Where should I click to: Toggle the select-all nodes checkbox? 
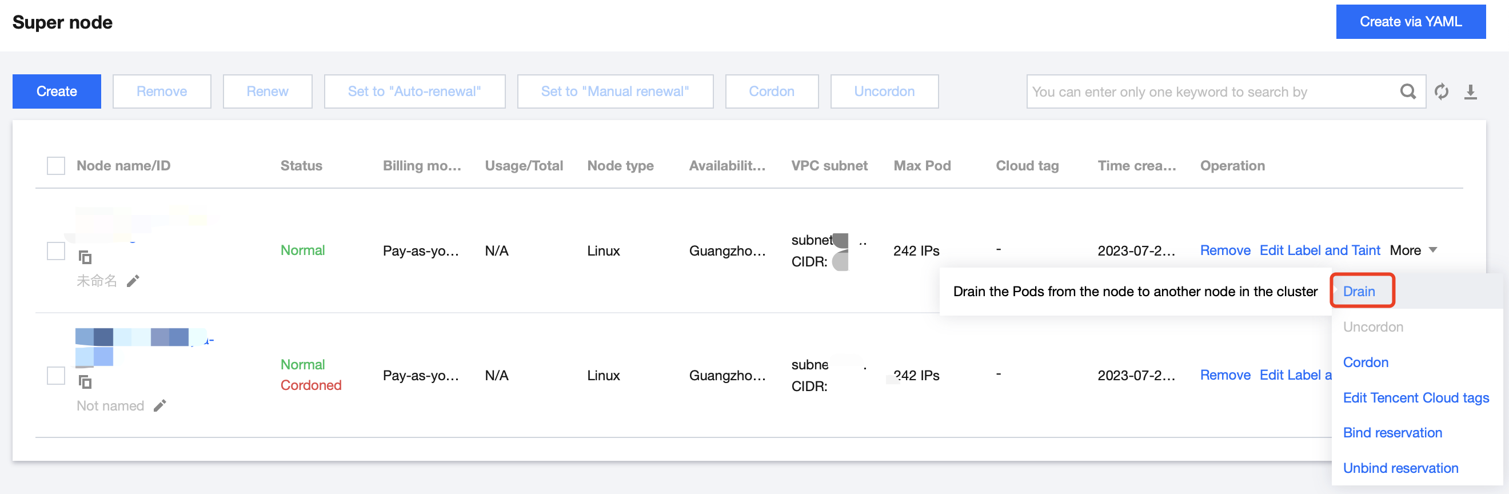pos(55,166)
